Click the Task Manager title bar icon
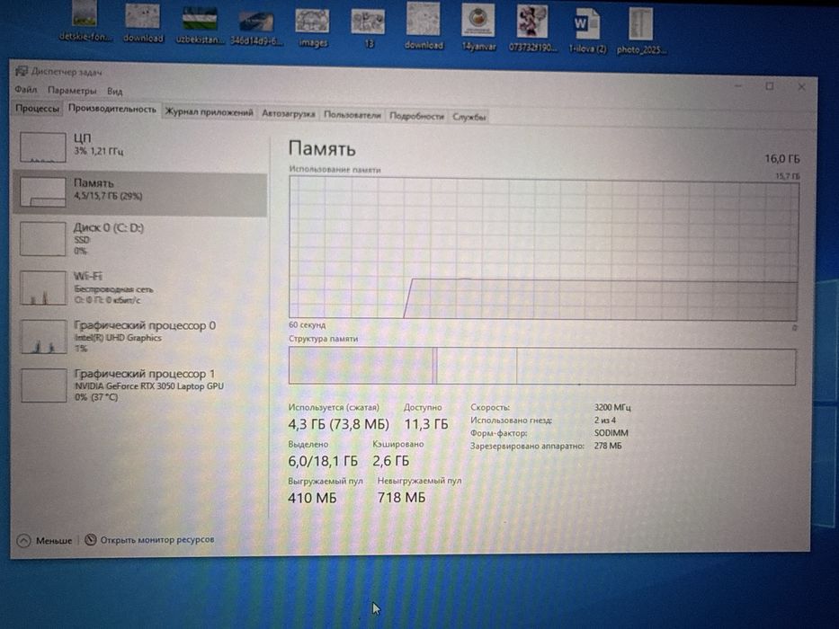The image size is (839, 629). [x=22, y=71]
